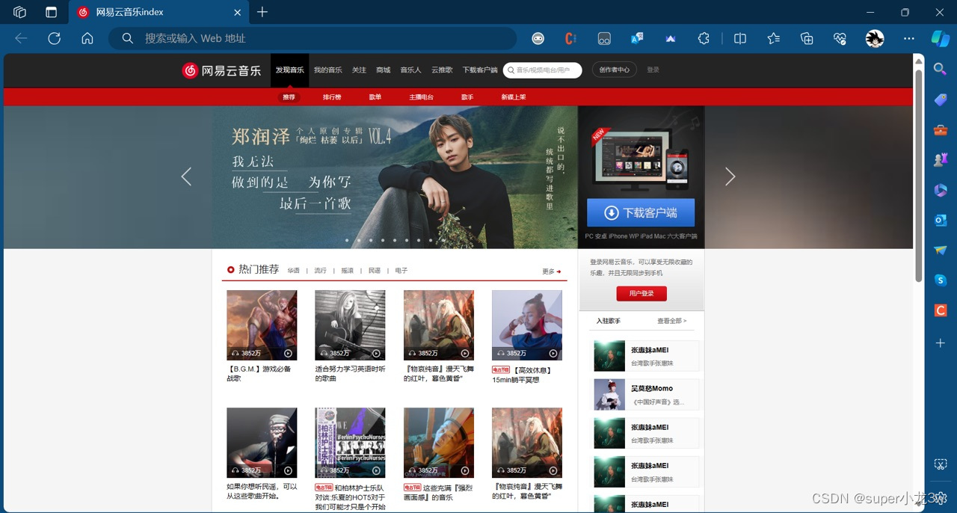This screenshot has height=513, width=957.
Task: Open a new tab with the plus button
Action: point(262,12)
